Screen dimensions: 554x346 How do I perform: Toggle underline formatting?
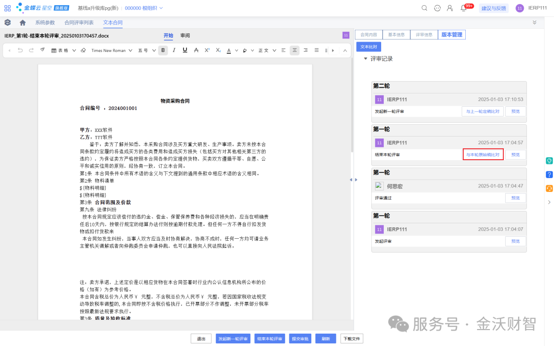[185, 50]
